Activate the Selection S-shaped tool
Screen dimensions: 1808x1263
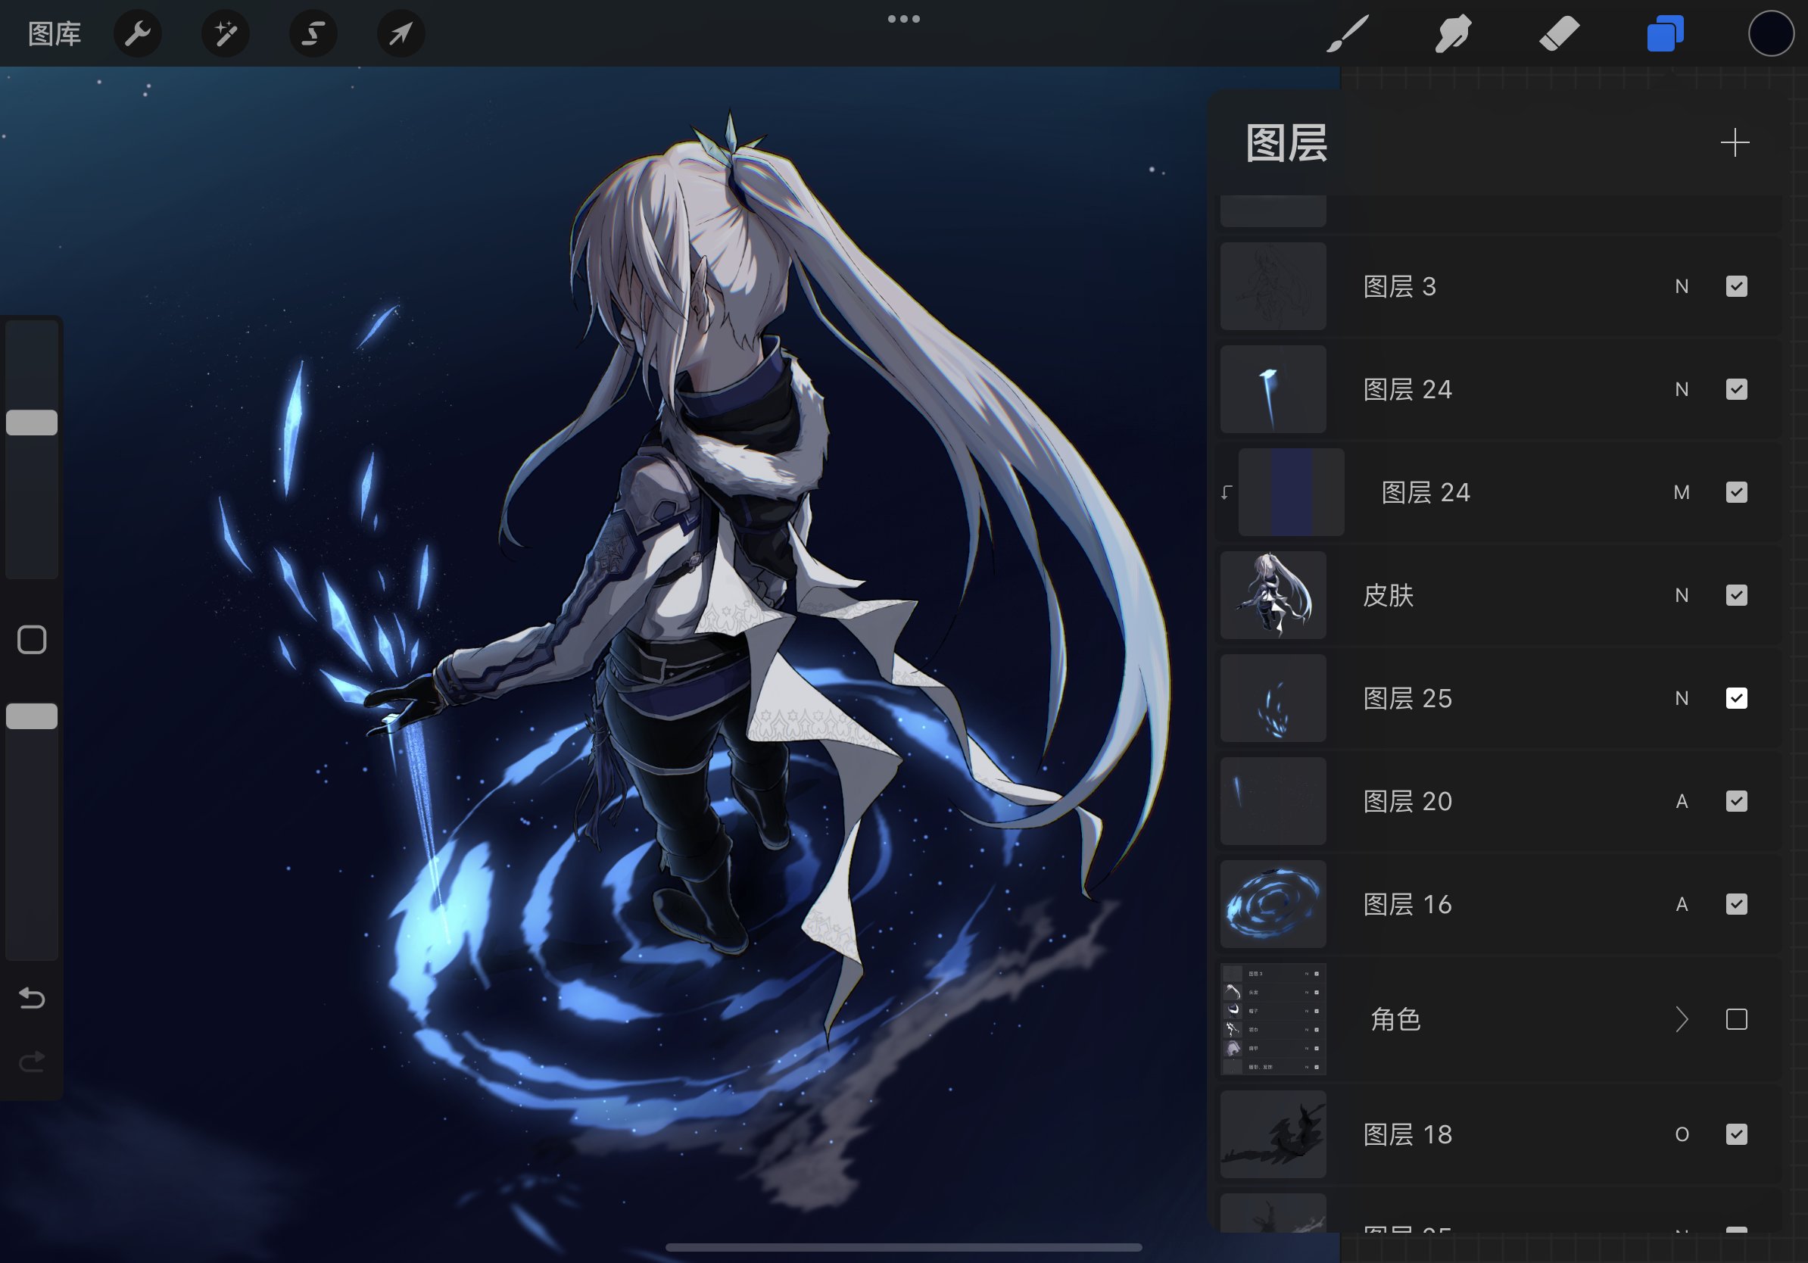click(313, 34)
